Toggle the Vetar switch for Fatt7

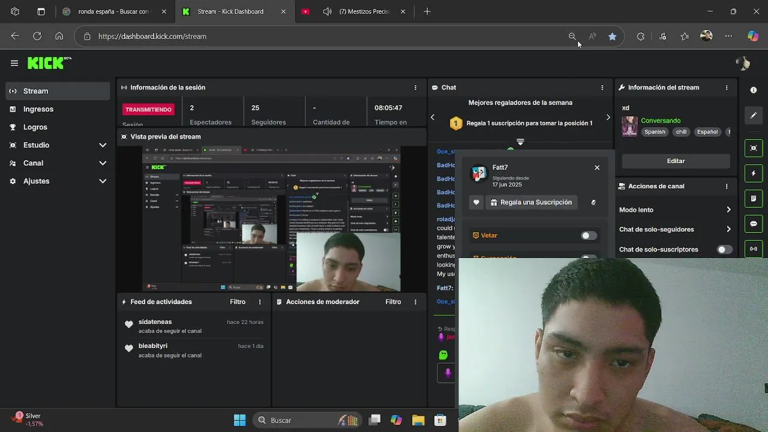point(589,236)
